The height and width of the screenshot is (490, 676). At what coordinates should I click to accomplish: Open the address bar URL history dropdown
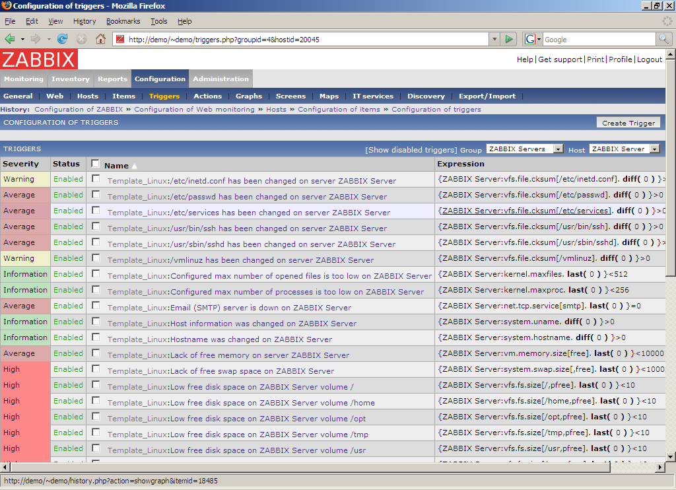point(494,39)
